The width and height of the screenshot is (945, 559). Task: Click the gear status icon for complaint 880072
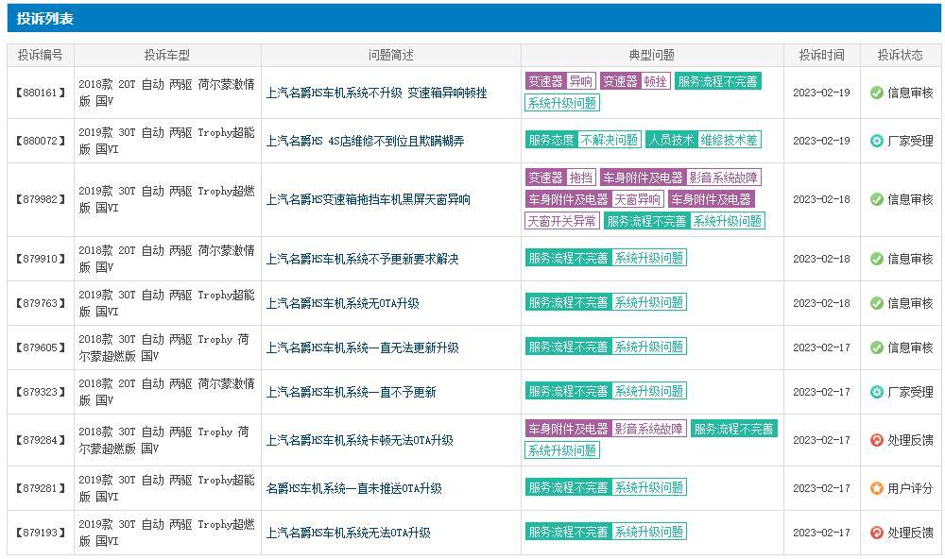click(x=877, y=141)
